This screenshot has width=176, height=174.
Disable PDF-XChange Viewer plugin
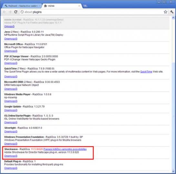[x=11, y=63]
